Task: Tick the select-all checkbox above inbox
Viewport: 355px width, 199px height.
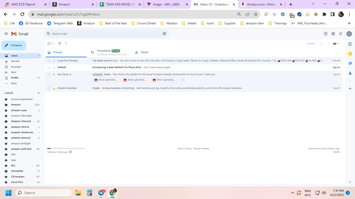Action: point(49,44)
